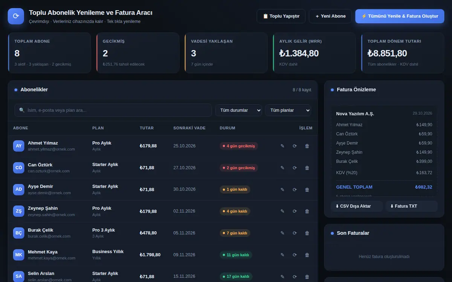Image resolution: width=452 pixels, height=282 pixels.
Task: Edit Zeynep Şahin's subscription details
Action: pyautogui.click(x=282, y=211)
